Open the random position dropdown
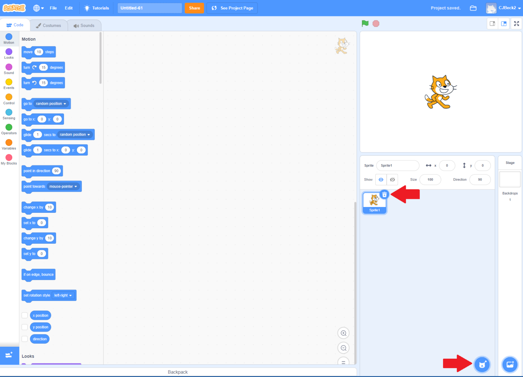Screen dimensions: 523x377 pyautogui.click(x=50, y=104)
